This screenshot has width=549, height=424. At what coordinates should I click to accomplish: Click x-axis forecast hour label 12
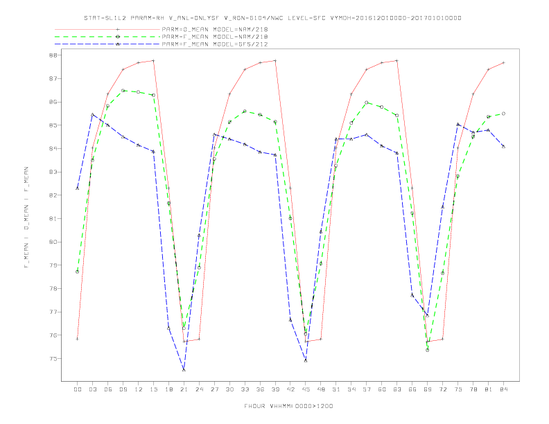tap(139, 389)
